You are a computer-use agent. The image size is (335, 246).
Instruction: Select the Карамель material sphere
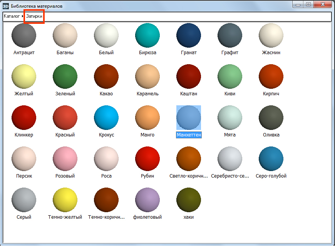(x=147, y=76)
